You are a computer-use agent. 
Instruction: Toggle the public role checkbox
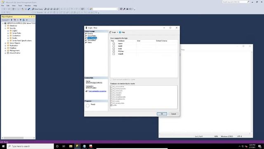[111, 105]
